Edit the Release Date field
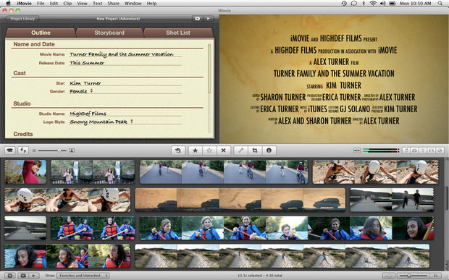The image size is (449, 280). tap(125, 63)
